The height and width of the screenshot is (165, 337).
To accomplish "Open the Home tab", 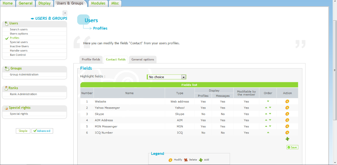I will click(x=8, y=3).
